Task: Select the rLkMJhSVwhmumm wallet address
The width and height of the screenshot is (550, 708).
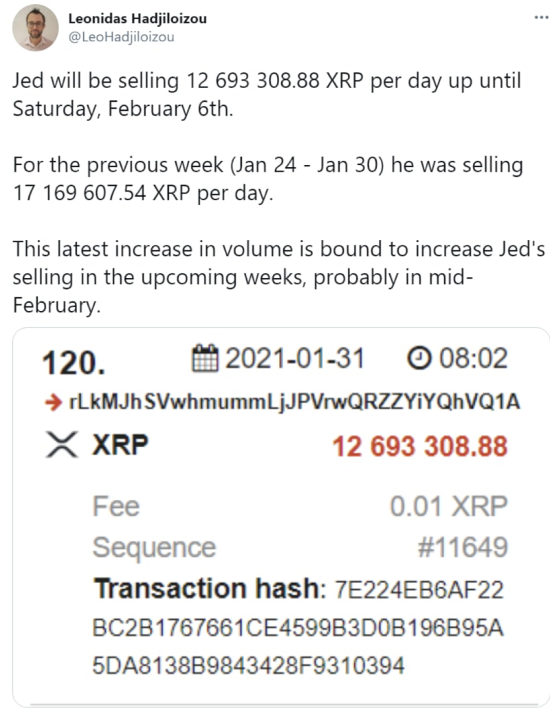Action: [x=294, y=401]
